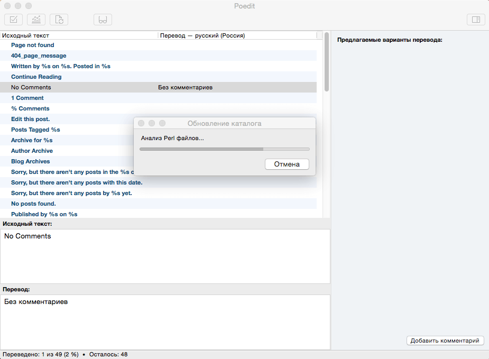
Task: Click the vertical scrollbar of string list
Action: tap(327, 62)
